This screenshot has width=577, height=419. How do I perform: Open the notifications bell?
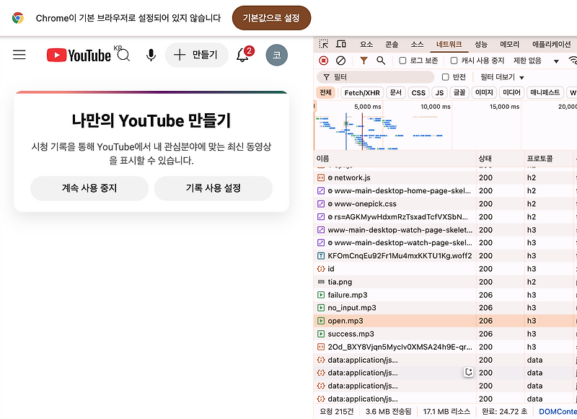point(242,55)
